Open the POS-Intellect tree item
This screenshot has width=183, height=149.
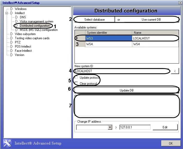click(x=23, y=47)
